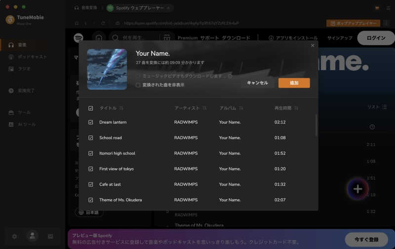Click the browser home icon
Screen dimensions: 395x249
click(x=77, y=23)
